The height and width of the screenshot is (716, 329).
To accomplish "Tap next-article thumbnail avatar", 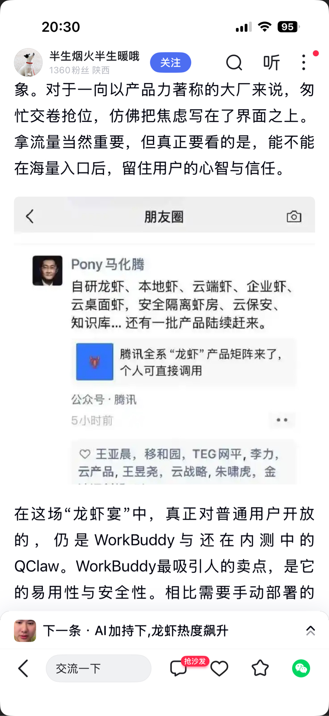I will coord(25,631).
